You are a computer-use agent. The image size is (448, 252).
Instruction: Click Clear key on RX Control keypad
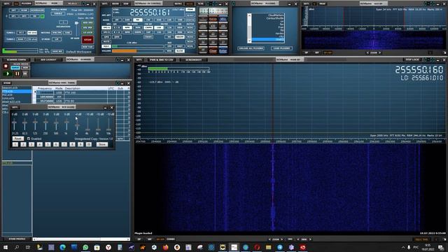tap(213, 50)
